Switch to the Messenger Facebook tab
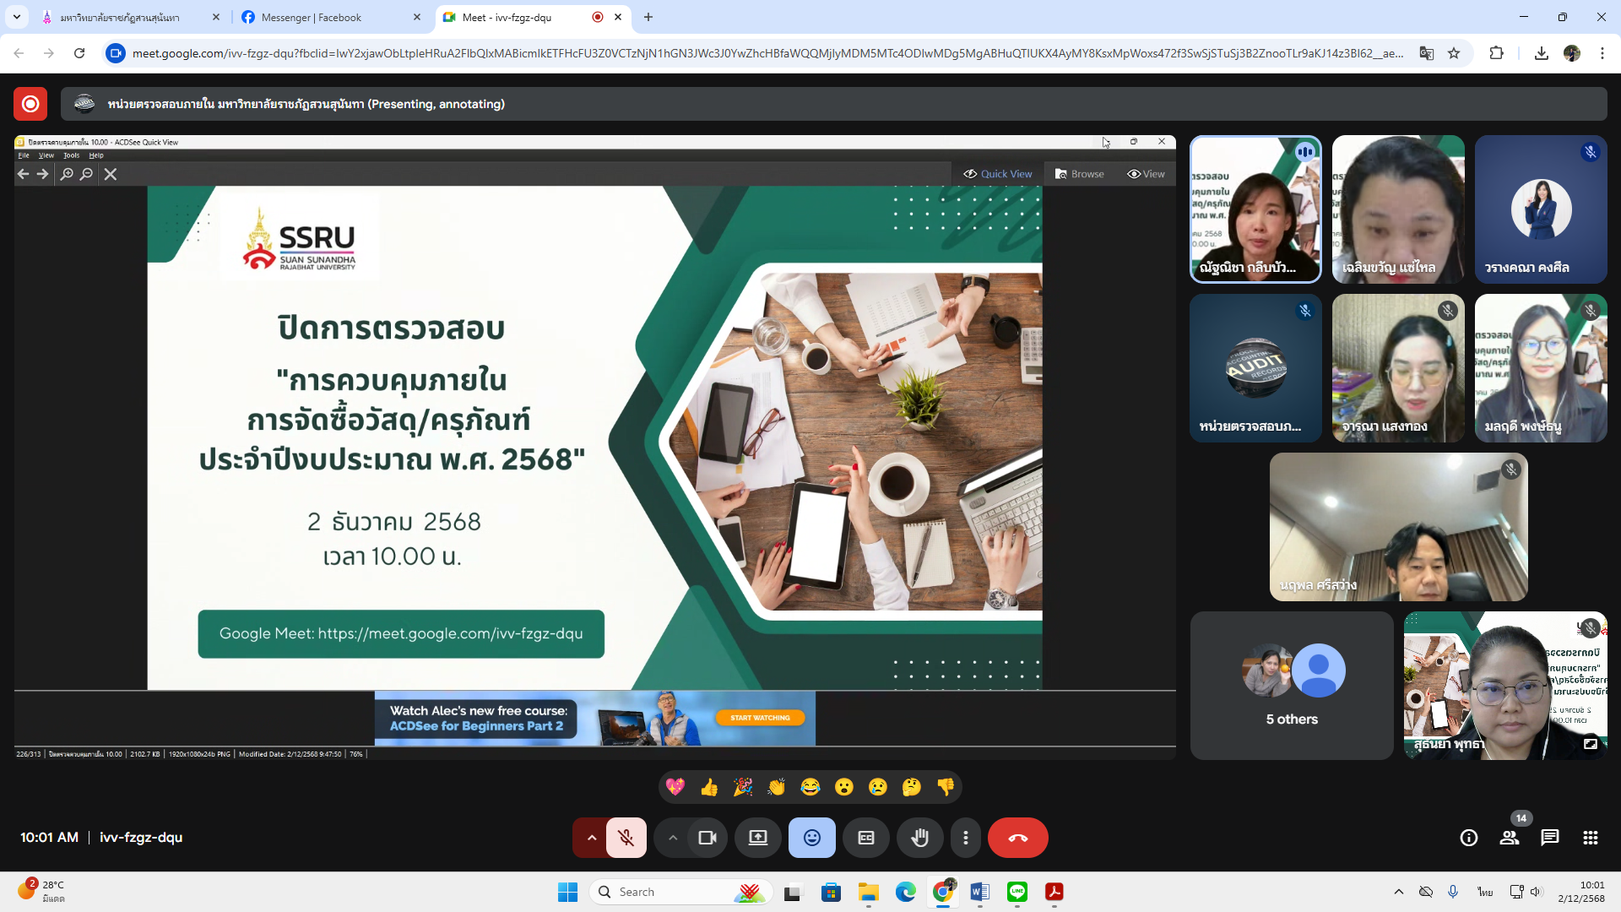1621x912 pixels. (312, 17)
